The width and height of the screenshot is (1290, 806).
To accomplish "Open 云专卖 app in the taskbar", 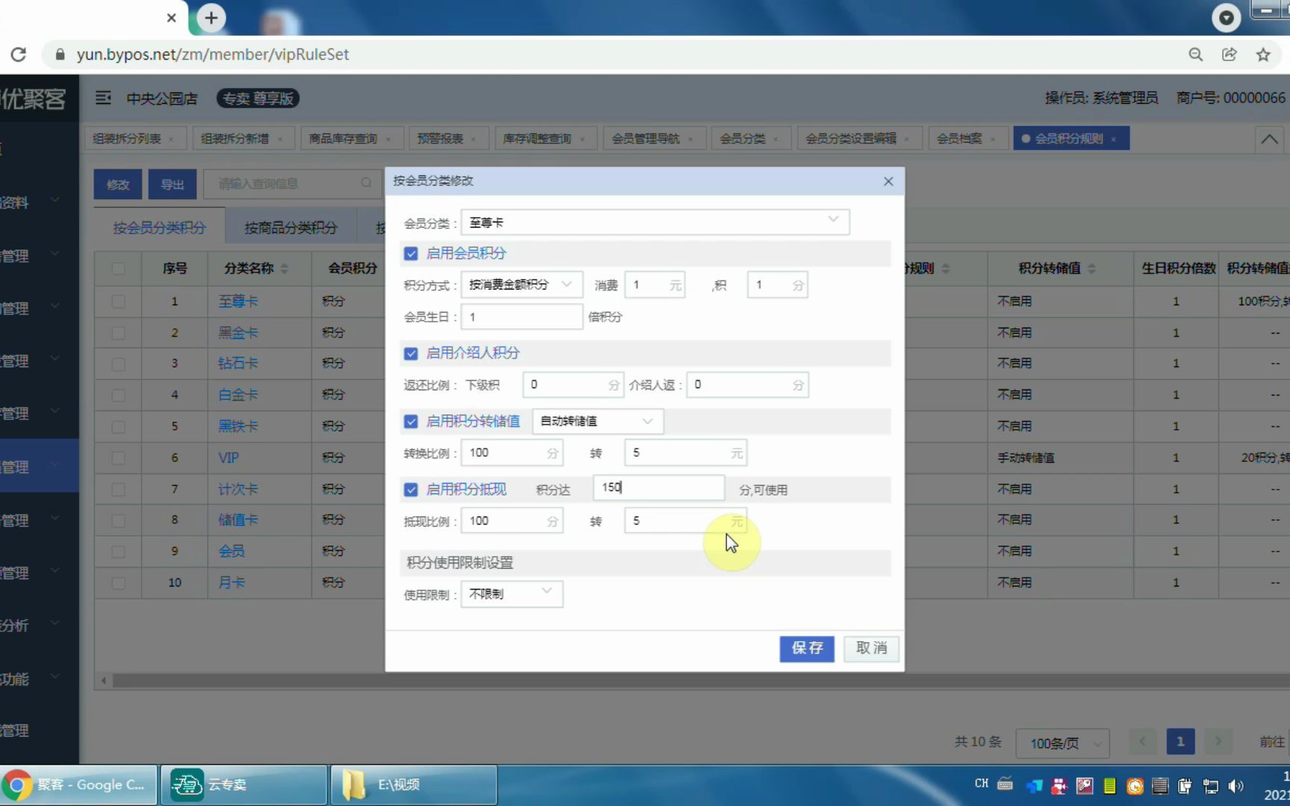I will 244,785.
